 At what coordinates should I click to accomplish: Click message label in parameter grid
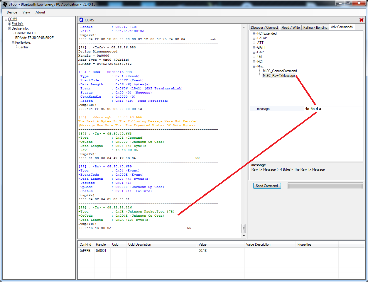[263, 109]
